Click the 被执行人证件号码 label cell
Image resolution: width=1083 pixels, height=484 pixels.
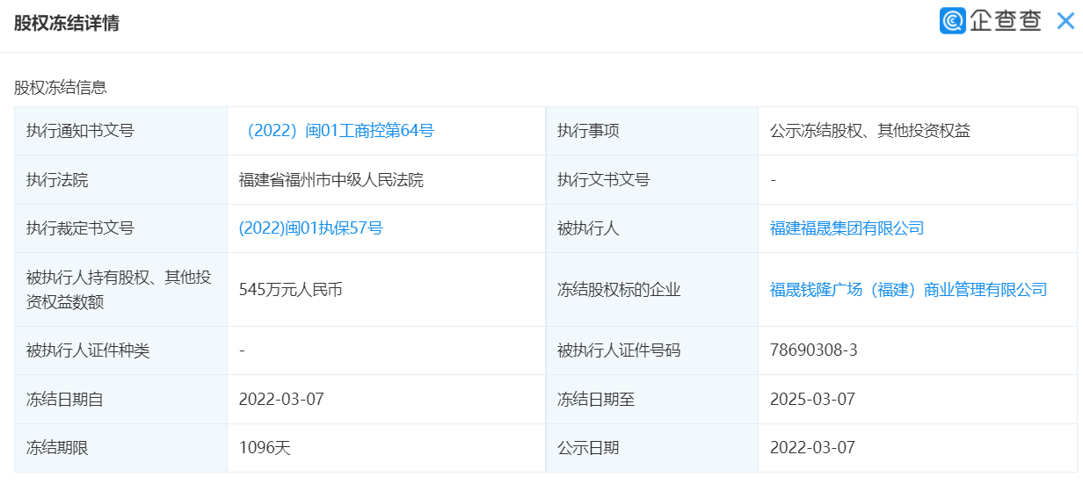coord(652,350)
